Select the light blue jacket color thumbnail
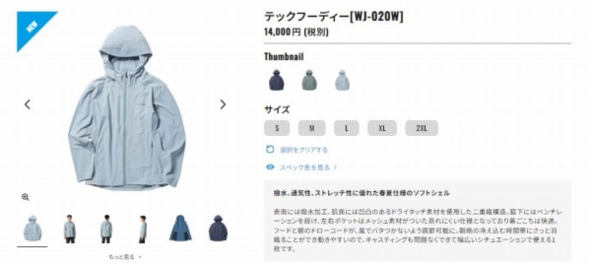This screenshot has height=267, width=591. click(342, 80)
